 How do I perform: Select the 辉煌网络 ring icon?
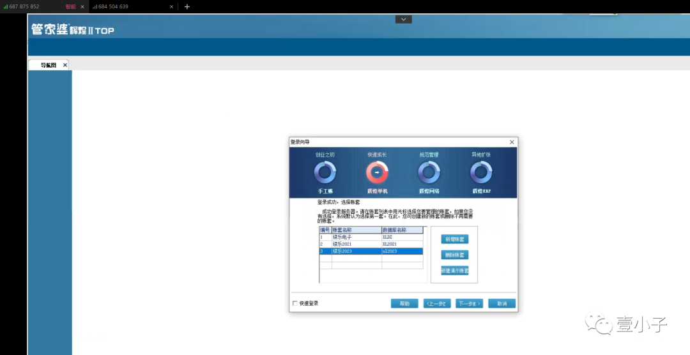pos(429,172)
